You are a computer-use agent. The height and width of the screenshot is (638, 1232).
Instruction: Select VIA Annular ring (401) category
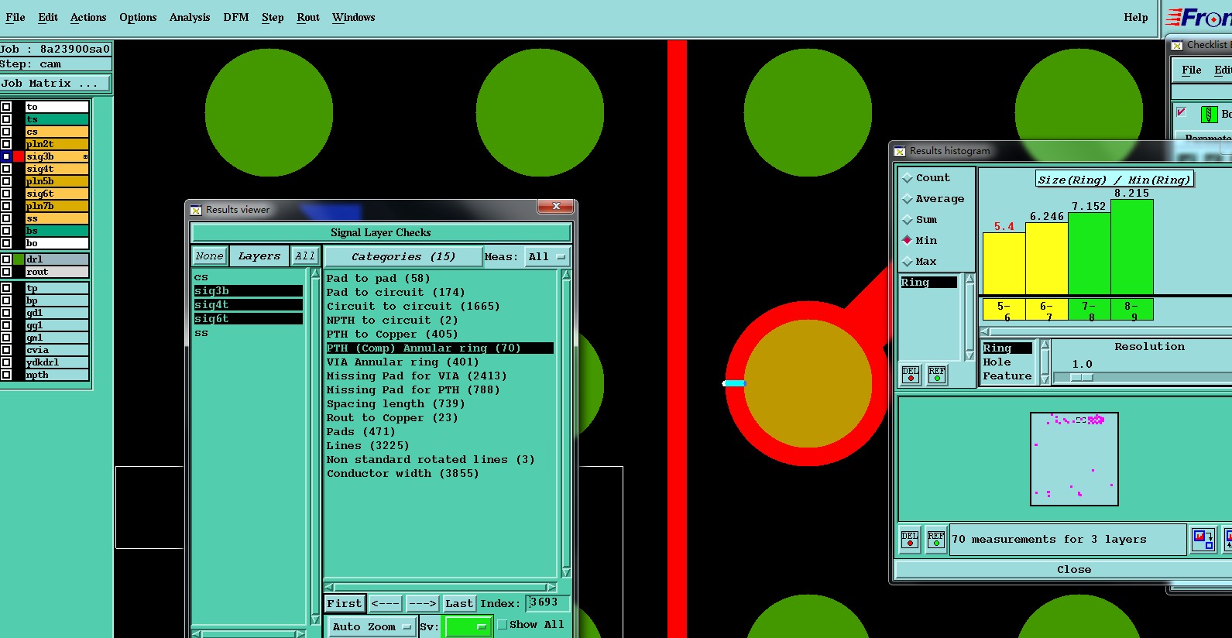[403, 362]
